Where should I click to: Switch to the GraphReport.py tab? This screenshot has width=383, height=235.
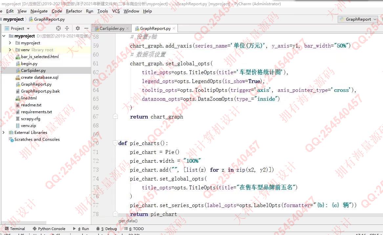(155, 28)
